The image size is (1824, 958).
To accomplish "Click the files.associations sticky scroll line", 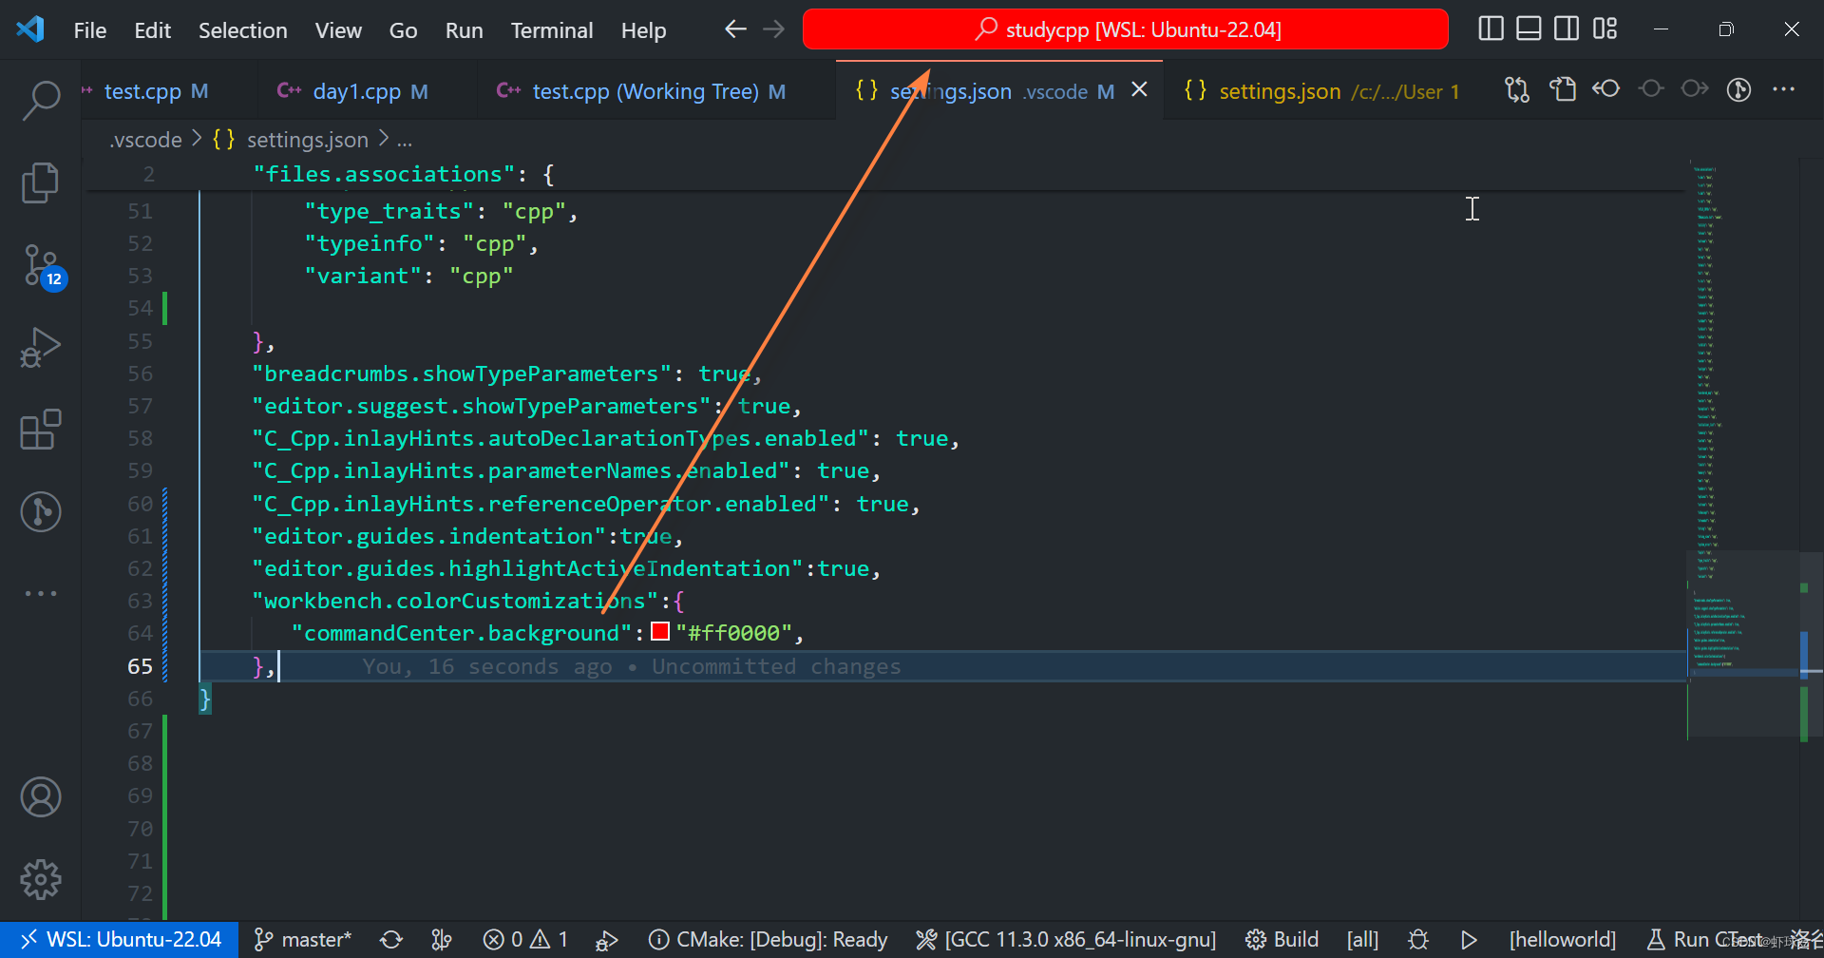I will tap(883, 174).
